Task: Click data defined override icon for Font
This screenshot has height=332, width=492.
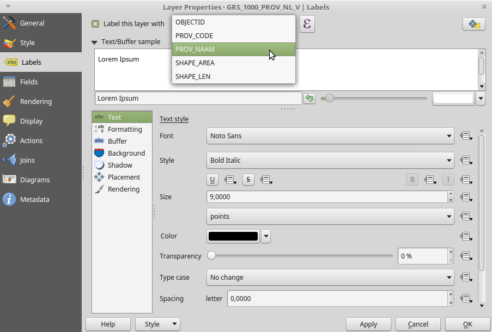Action: click(x=466, y=136)
